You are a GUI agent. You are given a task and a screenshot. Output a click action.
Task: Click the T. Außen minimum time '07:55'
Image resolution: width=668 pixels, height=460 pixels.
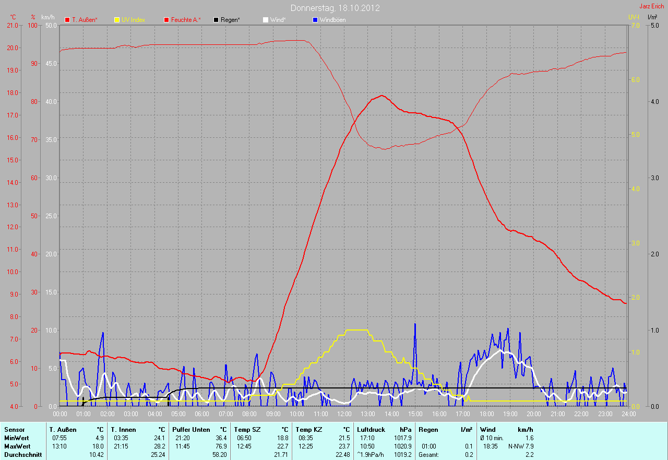[59, 438]
